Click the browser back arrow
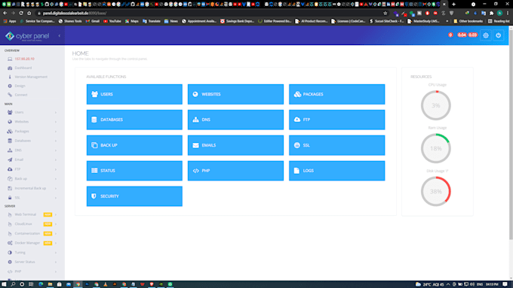The image size is (513, 288). coord(5,14)
